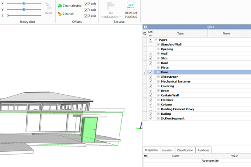Expand the Plate node
This screenshot has width=251, height=167.
coord(158,67)
